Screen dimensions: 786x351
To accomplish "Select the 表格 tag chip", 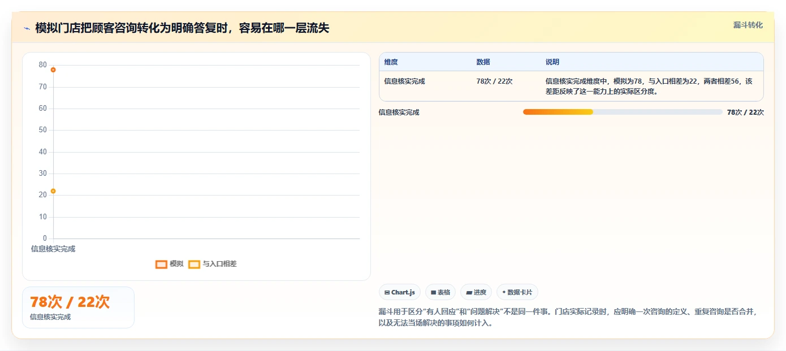I will coord(440,292).
